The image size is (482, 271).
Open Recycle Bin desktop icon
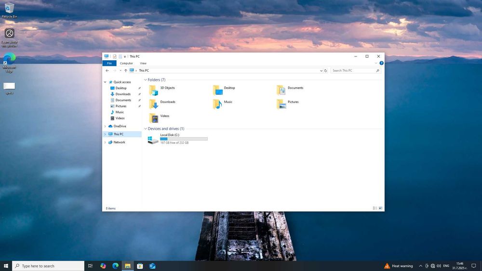(9, 11)
